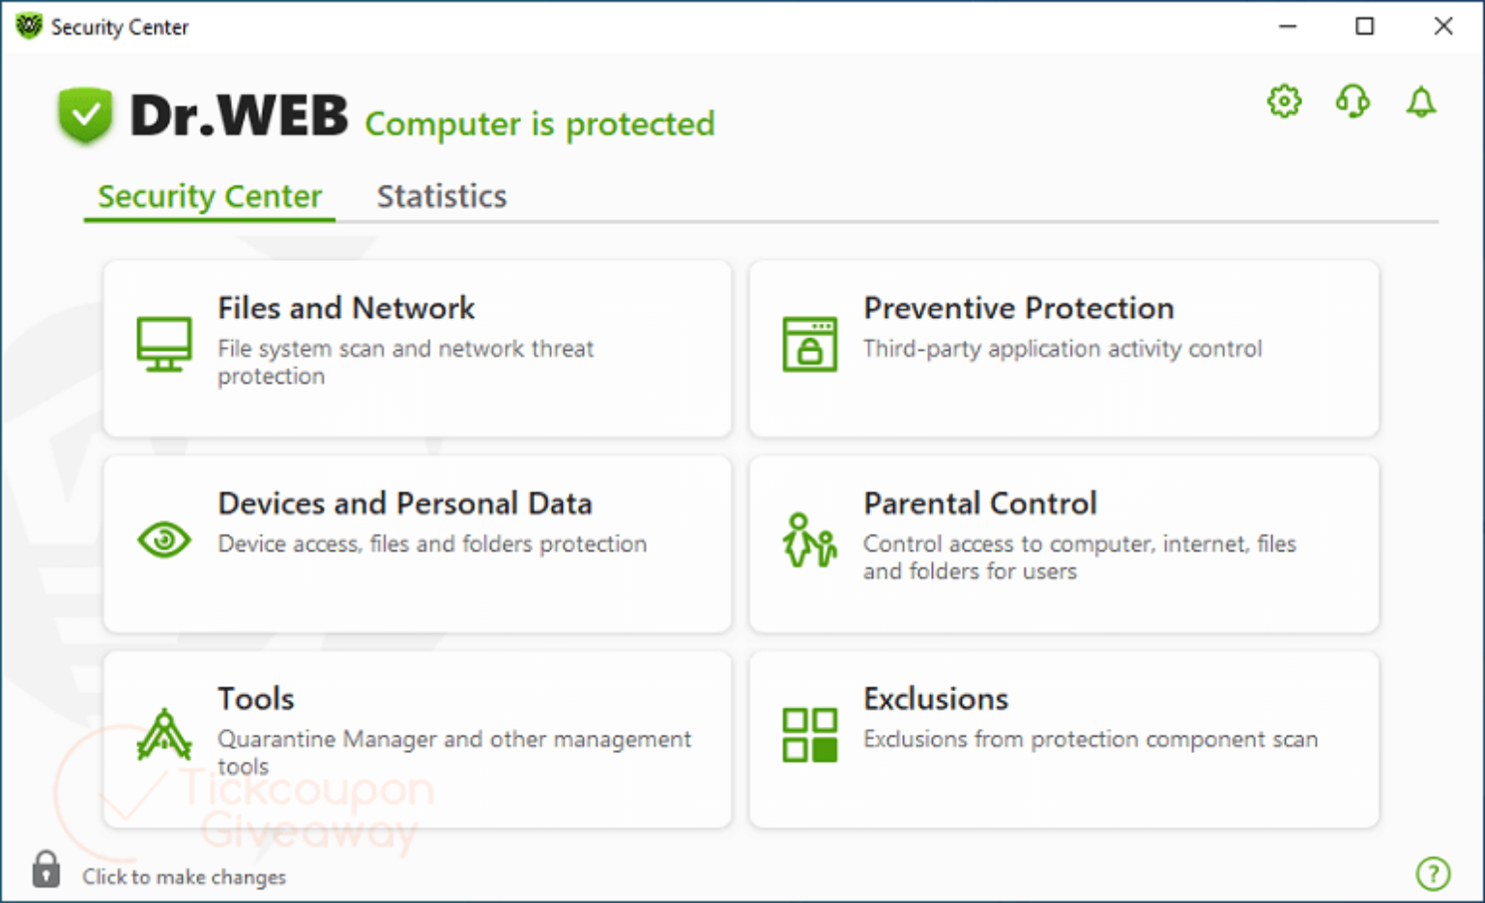
Task: Open notifications bell icon
Action: coord(1420,102)
